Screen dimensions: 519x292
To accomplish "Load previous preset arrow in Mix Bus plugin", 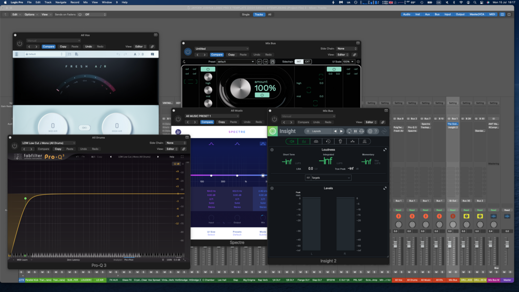I will point(259,62).
